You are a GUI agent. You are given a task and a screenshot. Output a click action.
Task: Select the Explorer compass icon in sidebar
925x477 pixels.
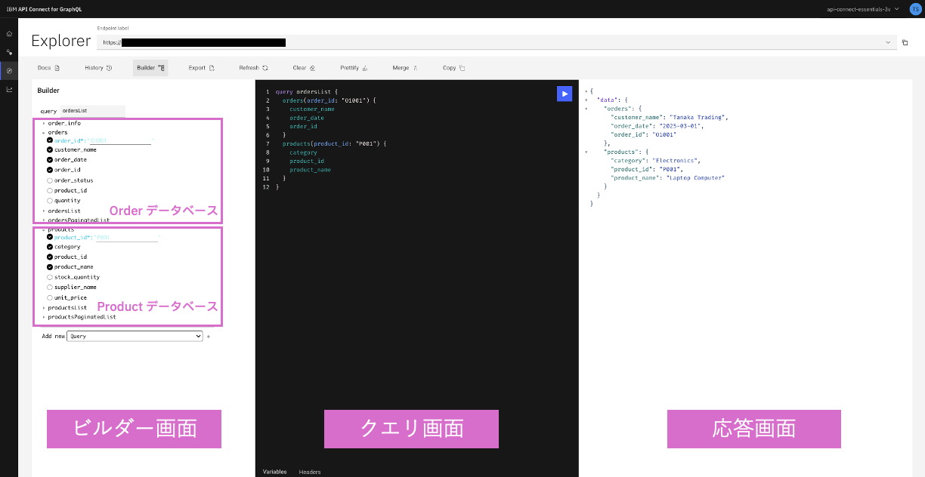point(9,71)
